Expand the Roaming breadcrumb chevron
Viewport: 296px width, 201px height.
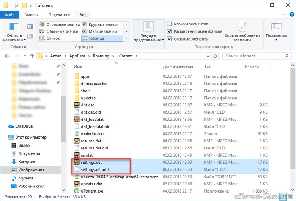click(113, 56)
